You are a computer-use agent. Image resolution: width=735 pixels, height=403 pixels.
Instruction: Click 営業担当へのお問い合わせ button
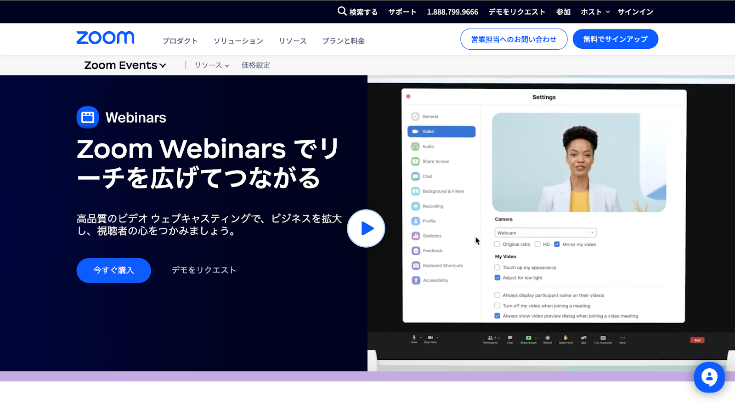(514, 39)
